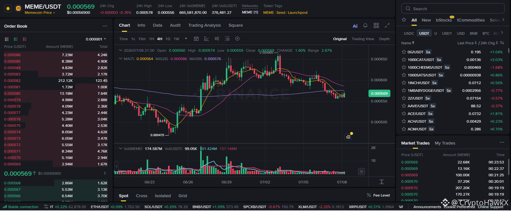Sort the market list by 24h Chg

pos(489,43)
